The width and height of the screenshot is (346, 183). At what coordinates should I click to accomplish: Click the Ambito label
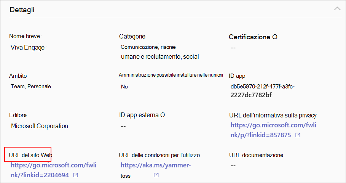tap(18, 76)
